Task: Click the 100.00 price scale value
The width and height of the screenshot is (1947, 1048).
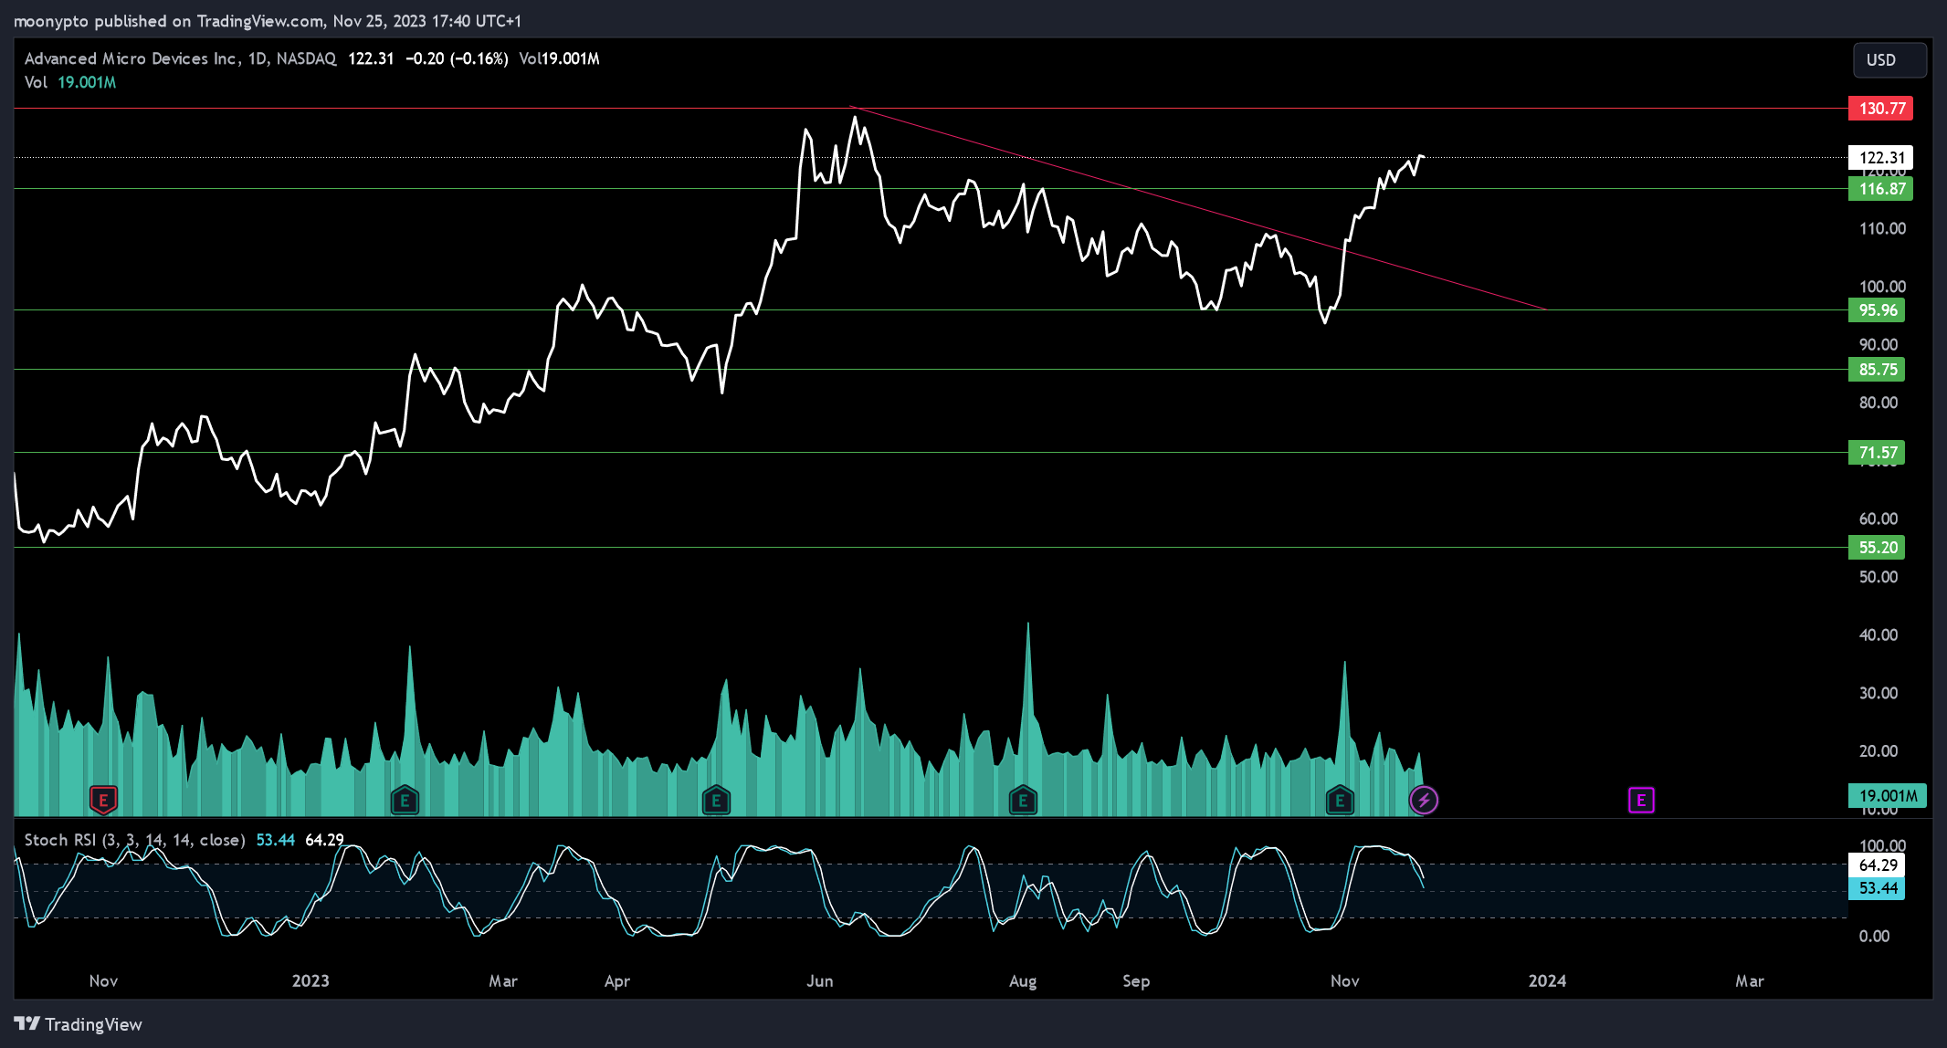Action: click(x=1882, y=287)
